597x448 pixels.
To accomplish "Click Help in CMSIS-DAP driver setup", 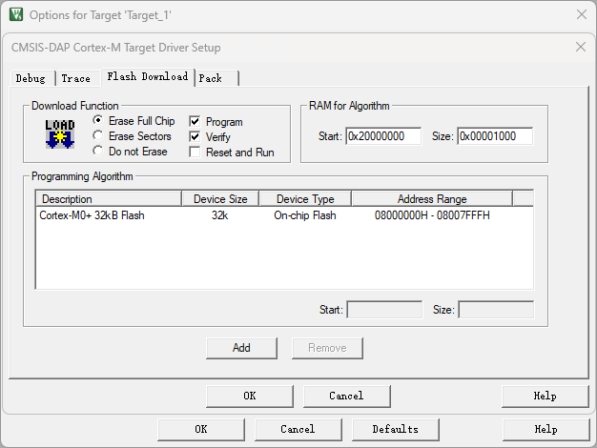I will 546,396.
